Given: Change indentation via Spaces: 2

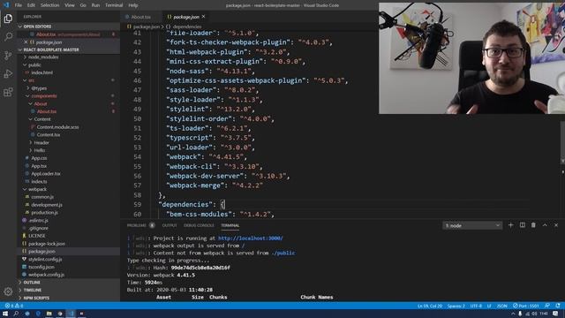Looking at the screenshot, I should 456,306.
